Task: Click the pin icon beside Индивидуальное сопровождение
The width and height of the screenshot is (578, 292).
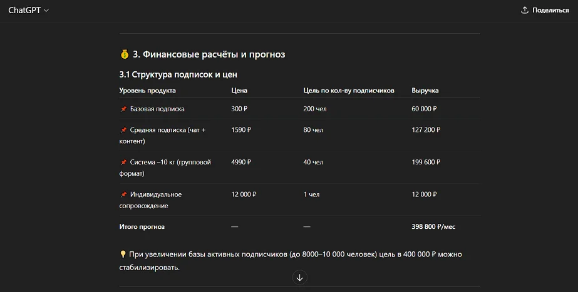Action: [123, 194]
